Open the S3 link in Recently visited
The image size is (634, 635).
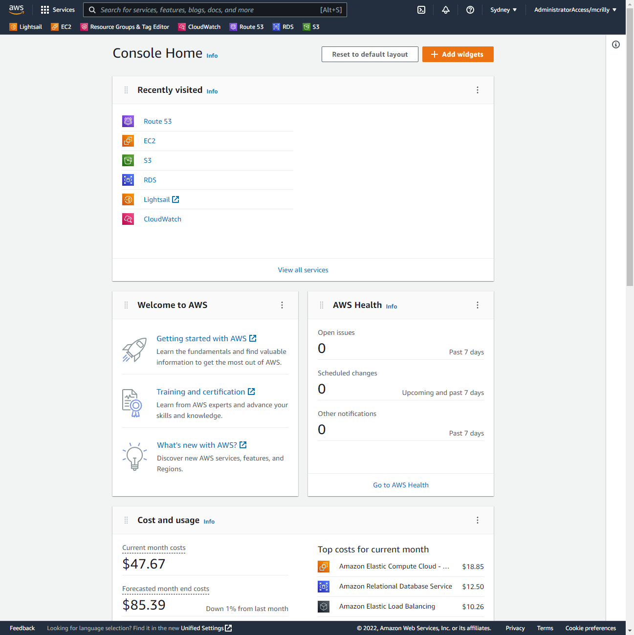(148, 160)
